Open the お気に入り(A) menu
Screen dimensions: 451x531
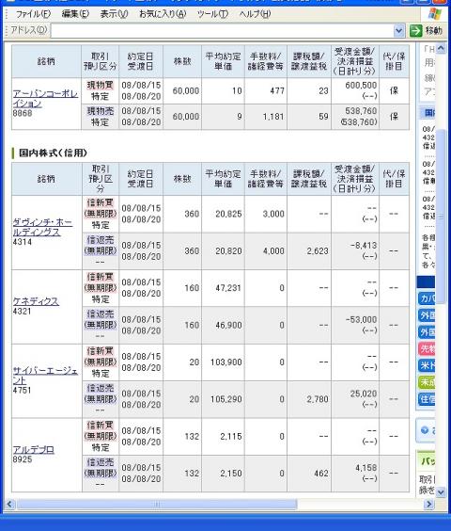point(163,14)
